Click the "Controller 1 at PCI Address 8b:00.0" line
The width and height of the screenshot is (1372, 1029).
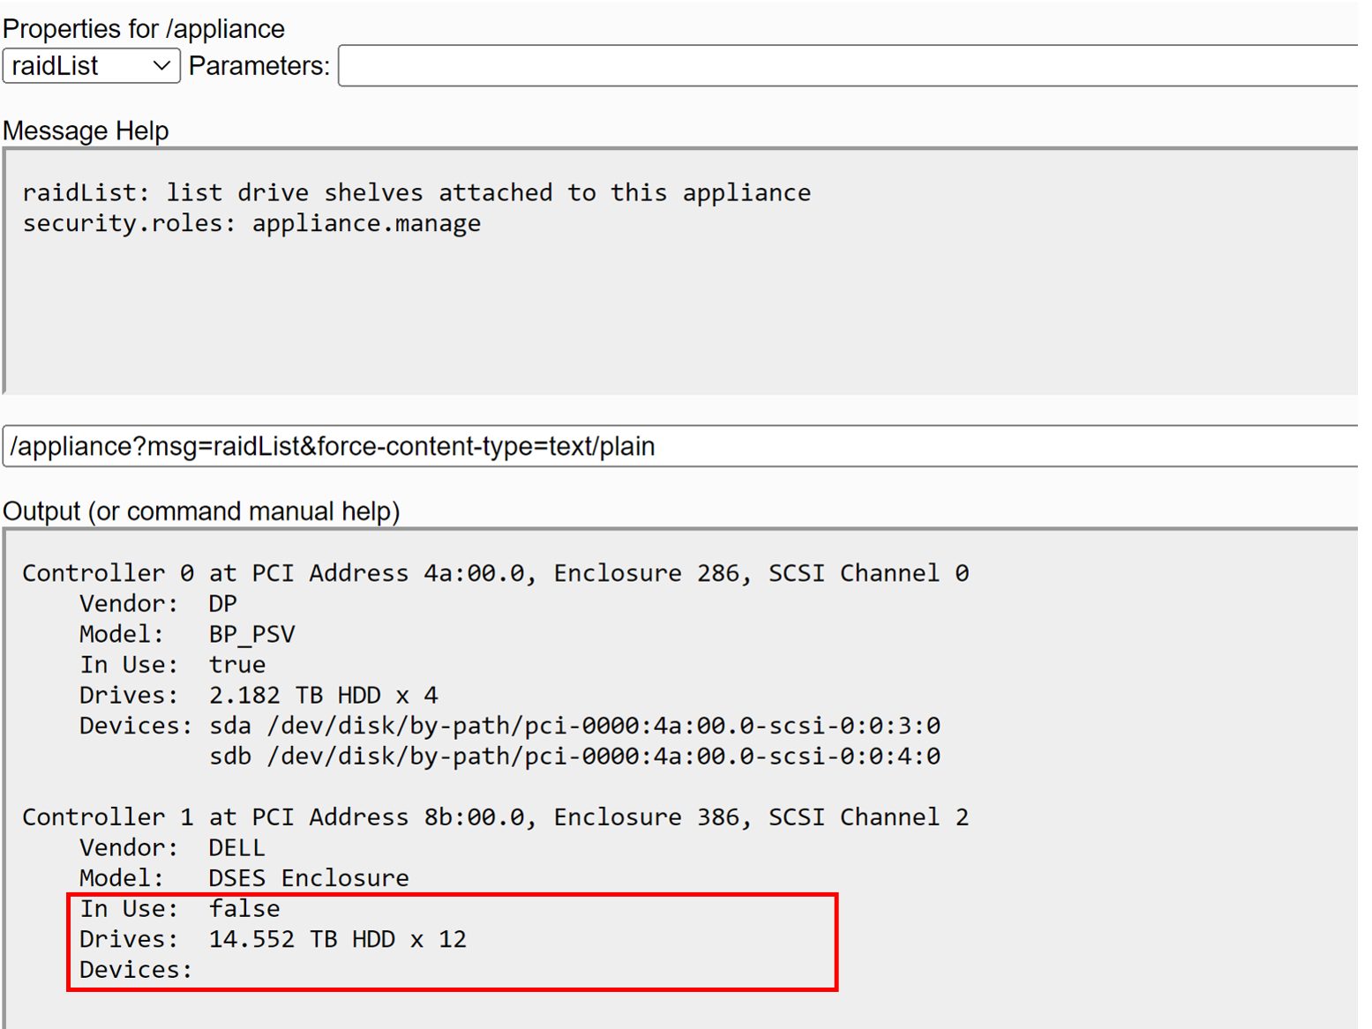point(496,817)
